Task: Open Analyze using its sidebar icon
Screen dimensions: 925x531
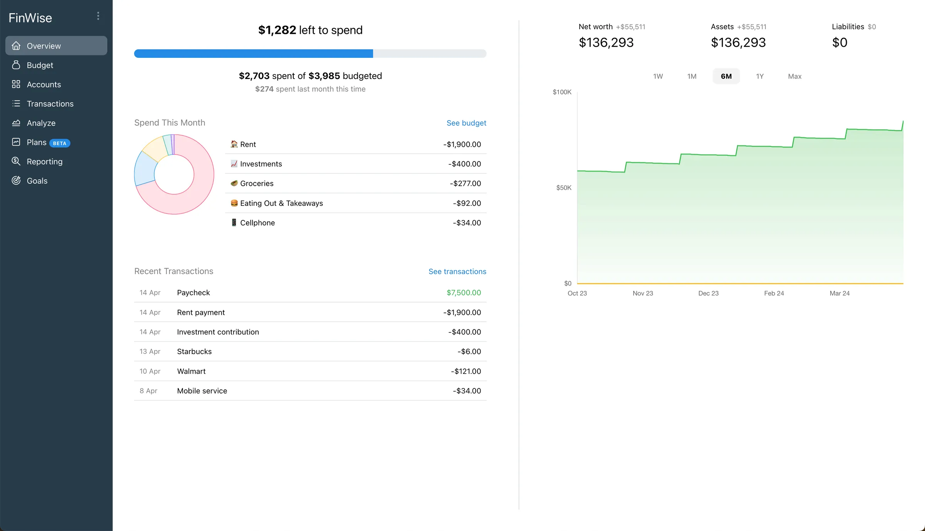Action: click(16, 123)
